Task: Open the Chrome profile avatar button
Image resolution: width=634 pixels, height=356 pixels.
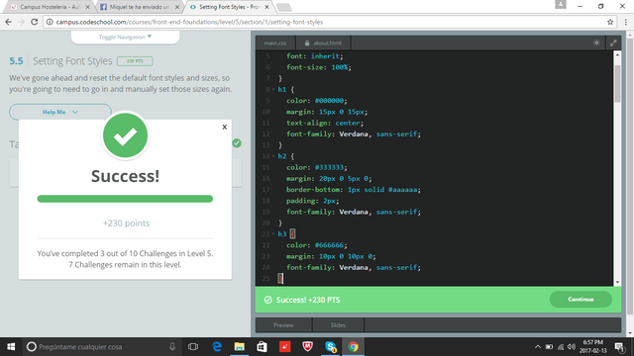Action: coord(561,4)
